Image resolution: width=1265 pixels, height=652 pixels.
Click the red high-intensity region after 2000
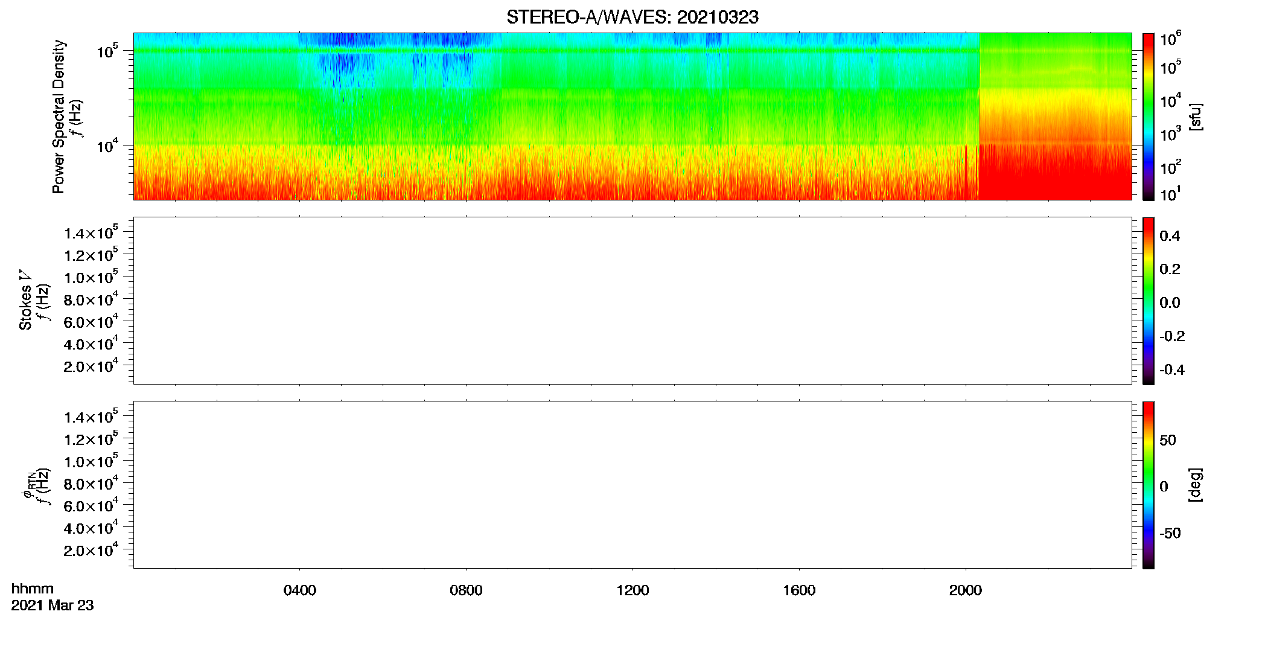(x=1055, y=172)
